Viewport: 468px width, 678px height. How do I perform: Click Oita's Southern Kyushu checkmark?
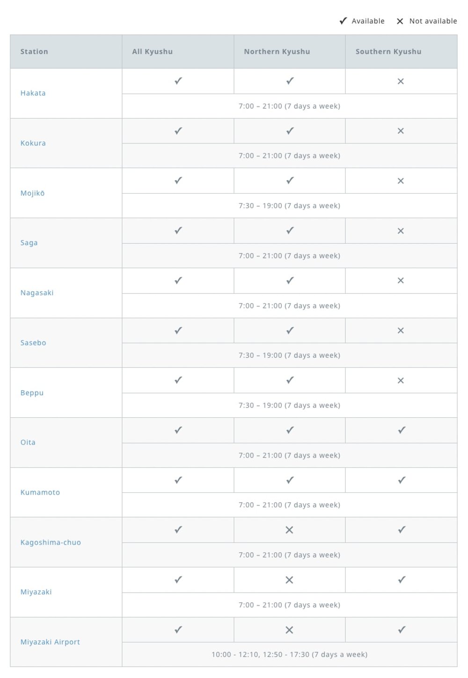(402, 430)
